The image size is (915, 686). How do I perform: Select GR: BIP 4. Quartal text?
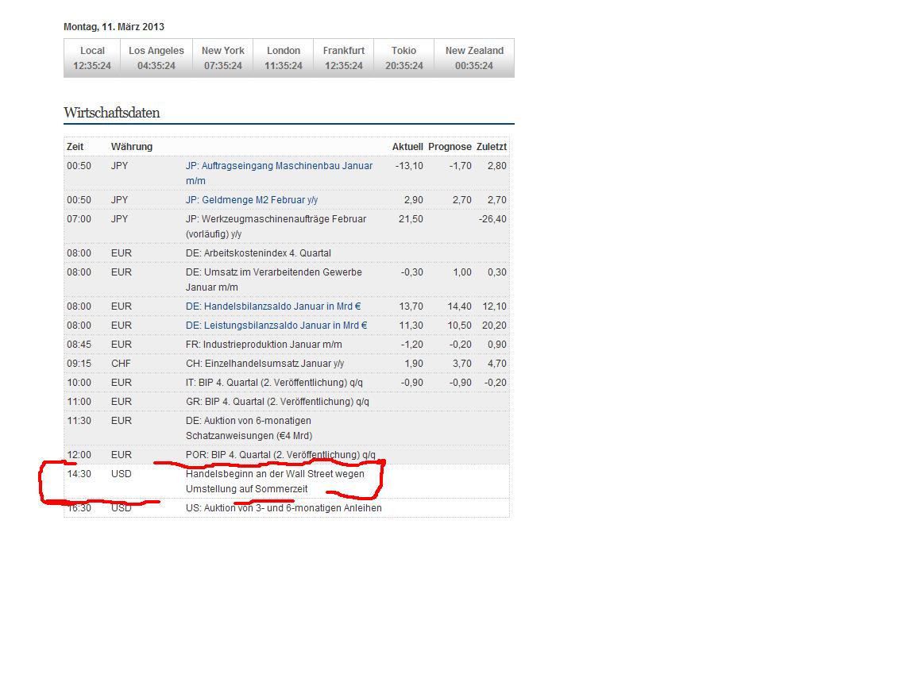277,402
